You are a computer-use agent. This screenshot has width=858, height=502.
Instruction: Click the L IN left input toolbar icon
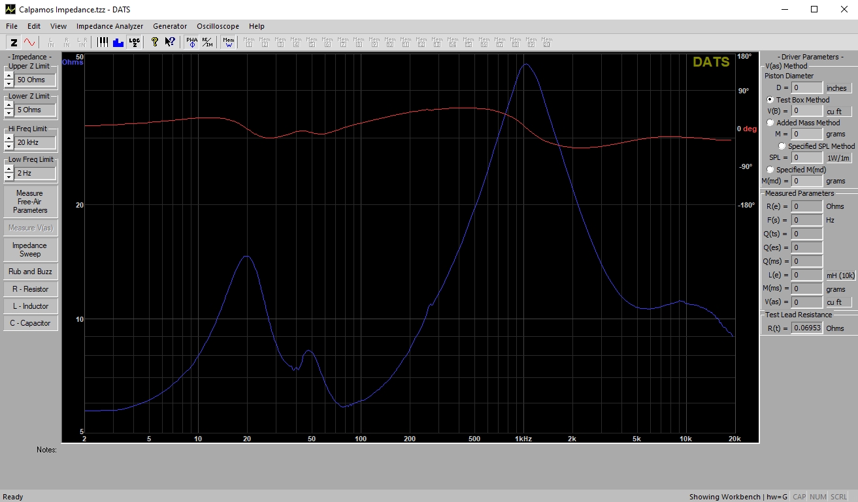tap(51, 42)
